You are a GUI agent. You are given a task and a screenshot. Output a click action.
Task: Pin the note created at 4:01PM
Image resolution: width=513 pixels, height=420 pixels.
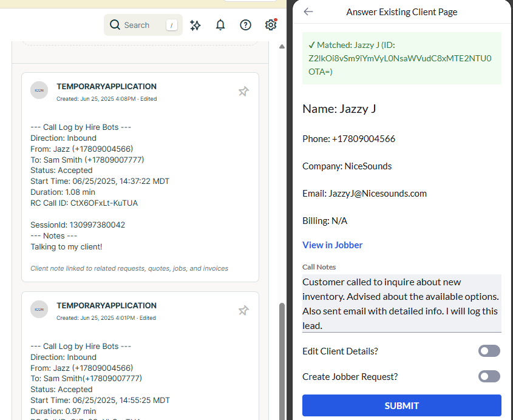[243, 310]
